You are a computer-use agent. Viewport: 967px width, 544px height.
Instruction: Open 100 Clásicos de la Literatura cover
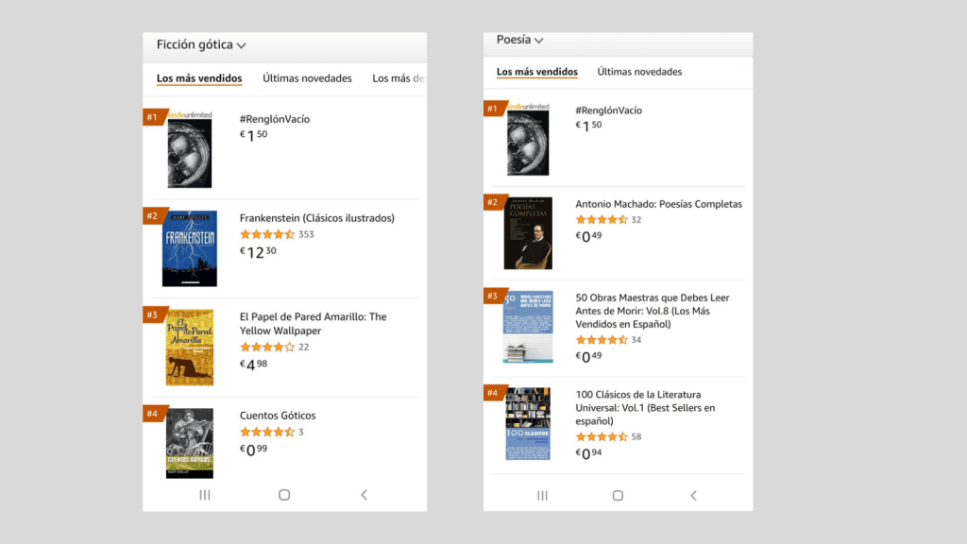point(528,423)
